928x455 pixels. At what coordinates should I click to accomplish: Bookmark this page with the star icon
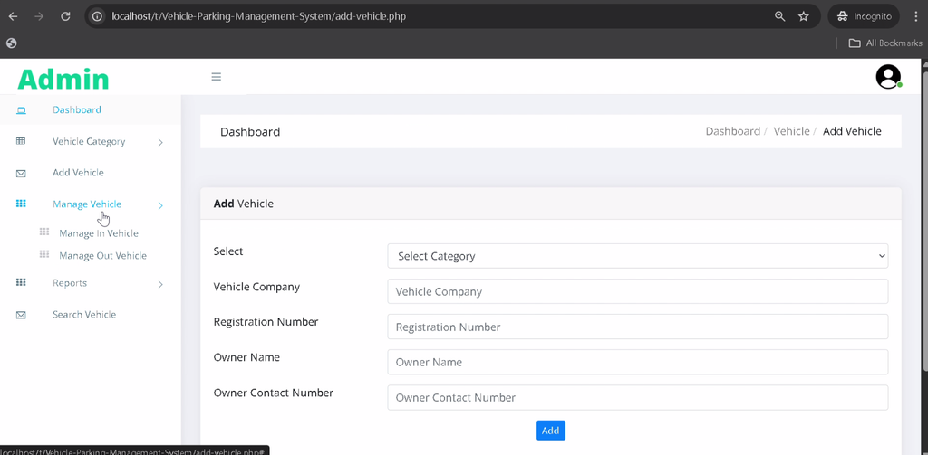point(804,16)
